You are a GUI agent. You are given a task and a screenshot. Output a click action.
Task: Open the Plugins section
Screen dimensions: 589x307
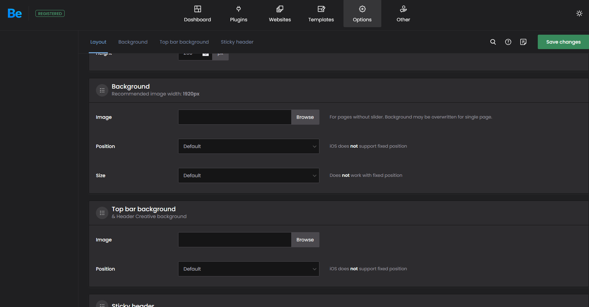(239, 14)
